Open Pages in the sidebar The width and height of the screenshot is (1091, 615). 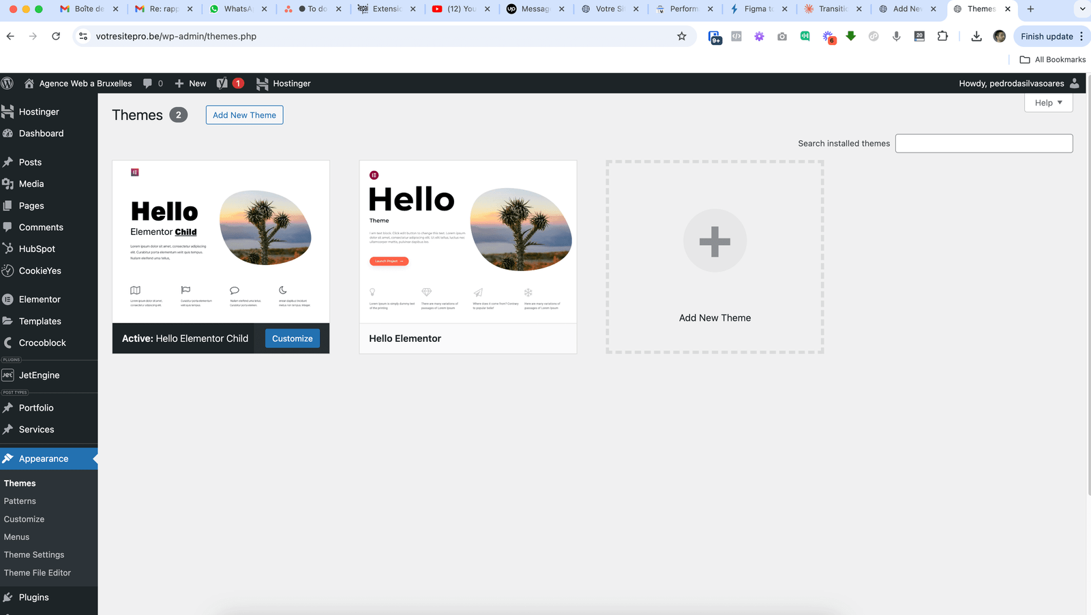click(x=48, y=206)
